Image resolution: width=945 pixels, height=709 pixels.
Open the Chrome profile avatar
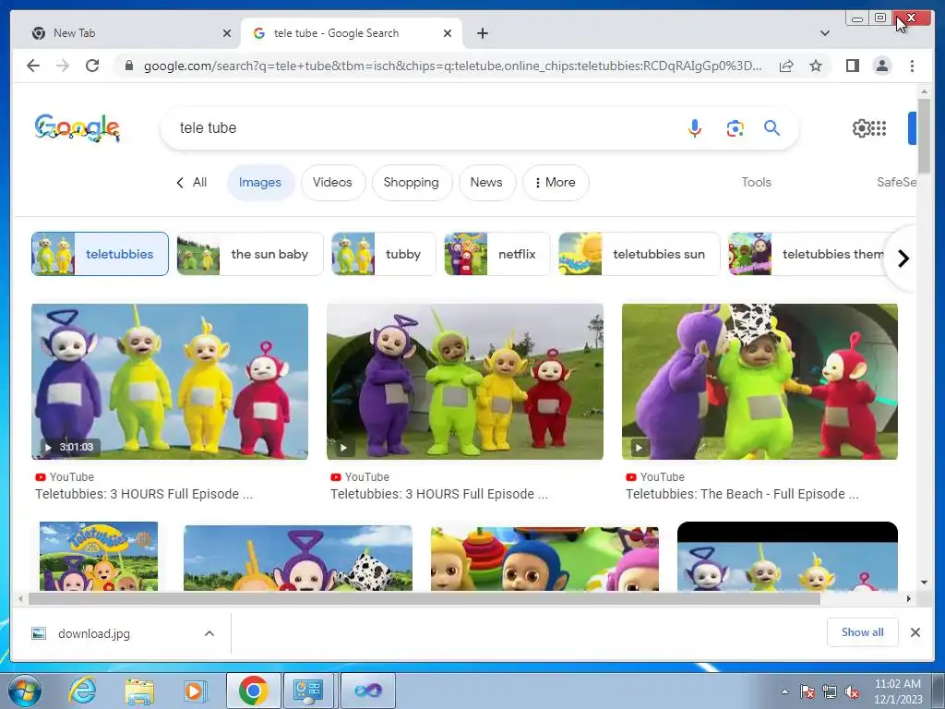[881, 66]
